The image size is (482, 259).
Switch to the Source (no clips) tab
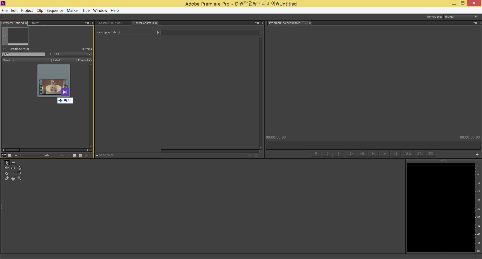110,23
